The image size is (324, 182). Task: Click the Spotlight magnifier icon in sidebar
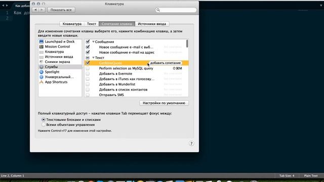coord(42,72)
